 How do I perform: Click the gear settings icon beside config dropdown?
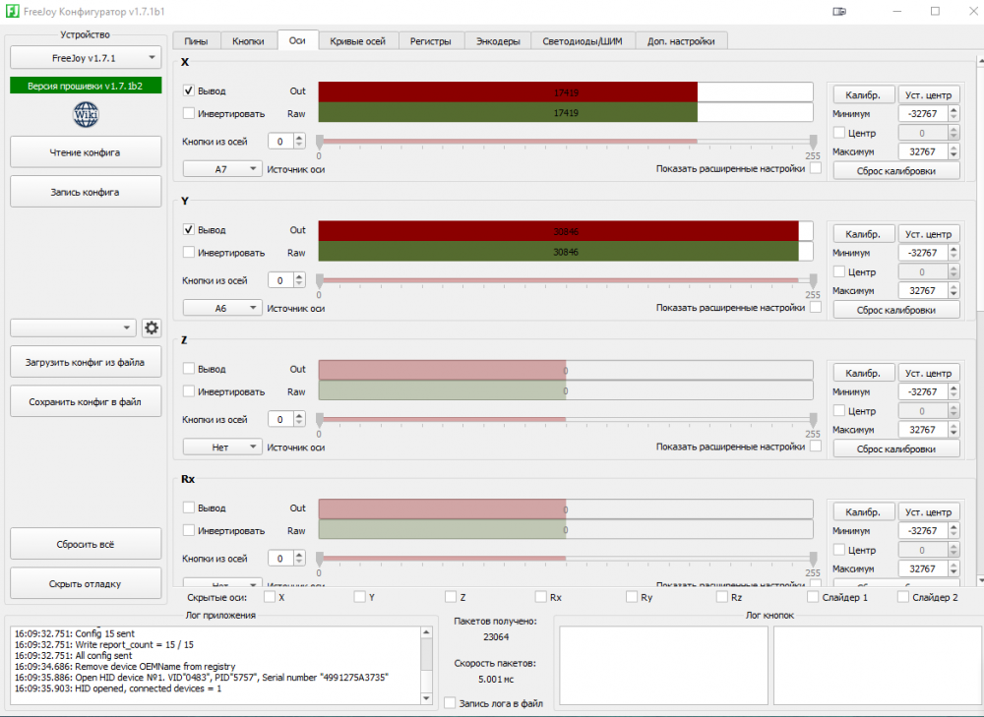pyautogui.click(x=152, y=328)
